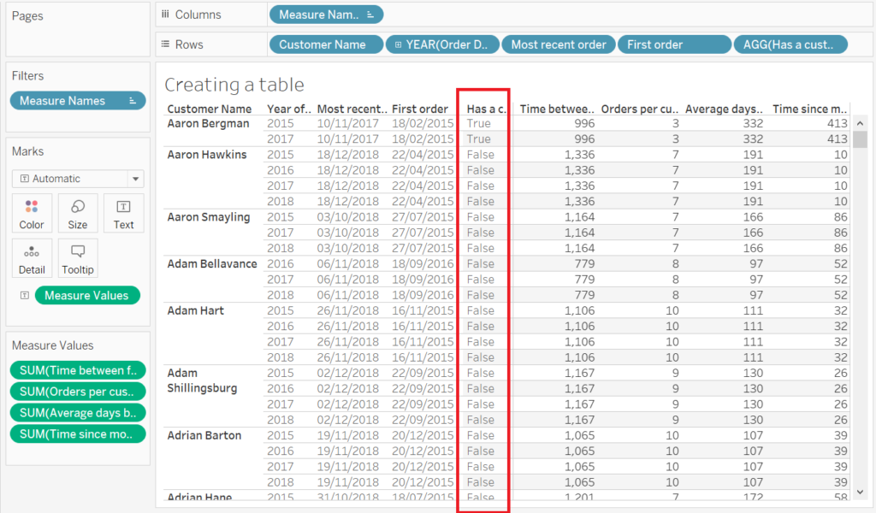Screen dimensions: 876x513
Task: Click the Tooltip icon on the Marks card
Action: point(77,257)
